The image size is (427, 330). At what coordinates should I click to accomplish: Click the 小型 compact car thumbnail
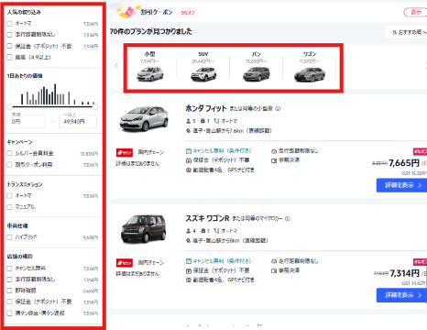150,74
